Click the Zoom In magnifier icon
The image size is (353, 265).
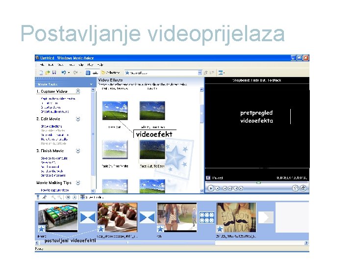(53, 197)
